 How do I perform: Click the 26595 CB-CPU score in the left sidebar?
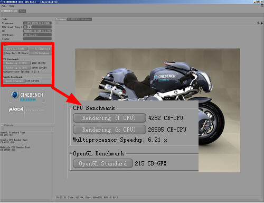pos(39,68)
